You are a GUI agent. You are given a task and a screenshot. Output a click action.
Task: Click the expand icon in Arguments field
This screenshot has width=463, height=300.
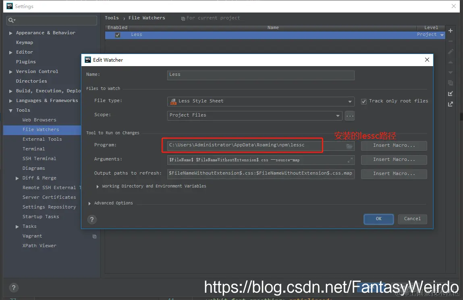point(350,160)
